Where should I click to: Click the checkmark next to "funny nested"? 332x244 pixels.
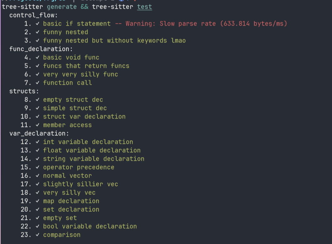[x=38, y=32]
